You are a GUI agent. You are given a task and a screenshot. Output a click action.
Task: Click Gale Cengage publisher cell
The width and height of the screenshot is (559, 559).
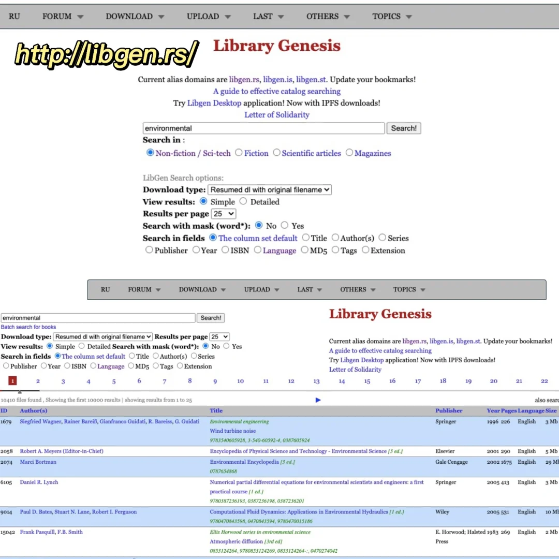click(x=451, y=462)
